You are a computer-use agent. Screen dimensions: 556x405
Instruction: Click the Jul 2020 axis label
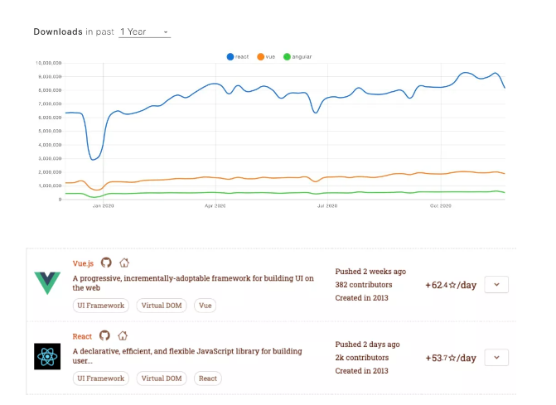[x=327, y=206]
